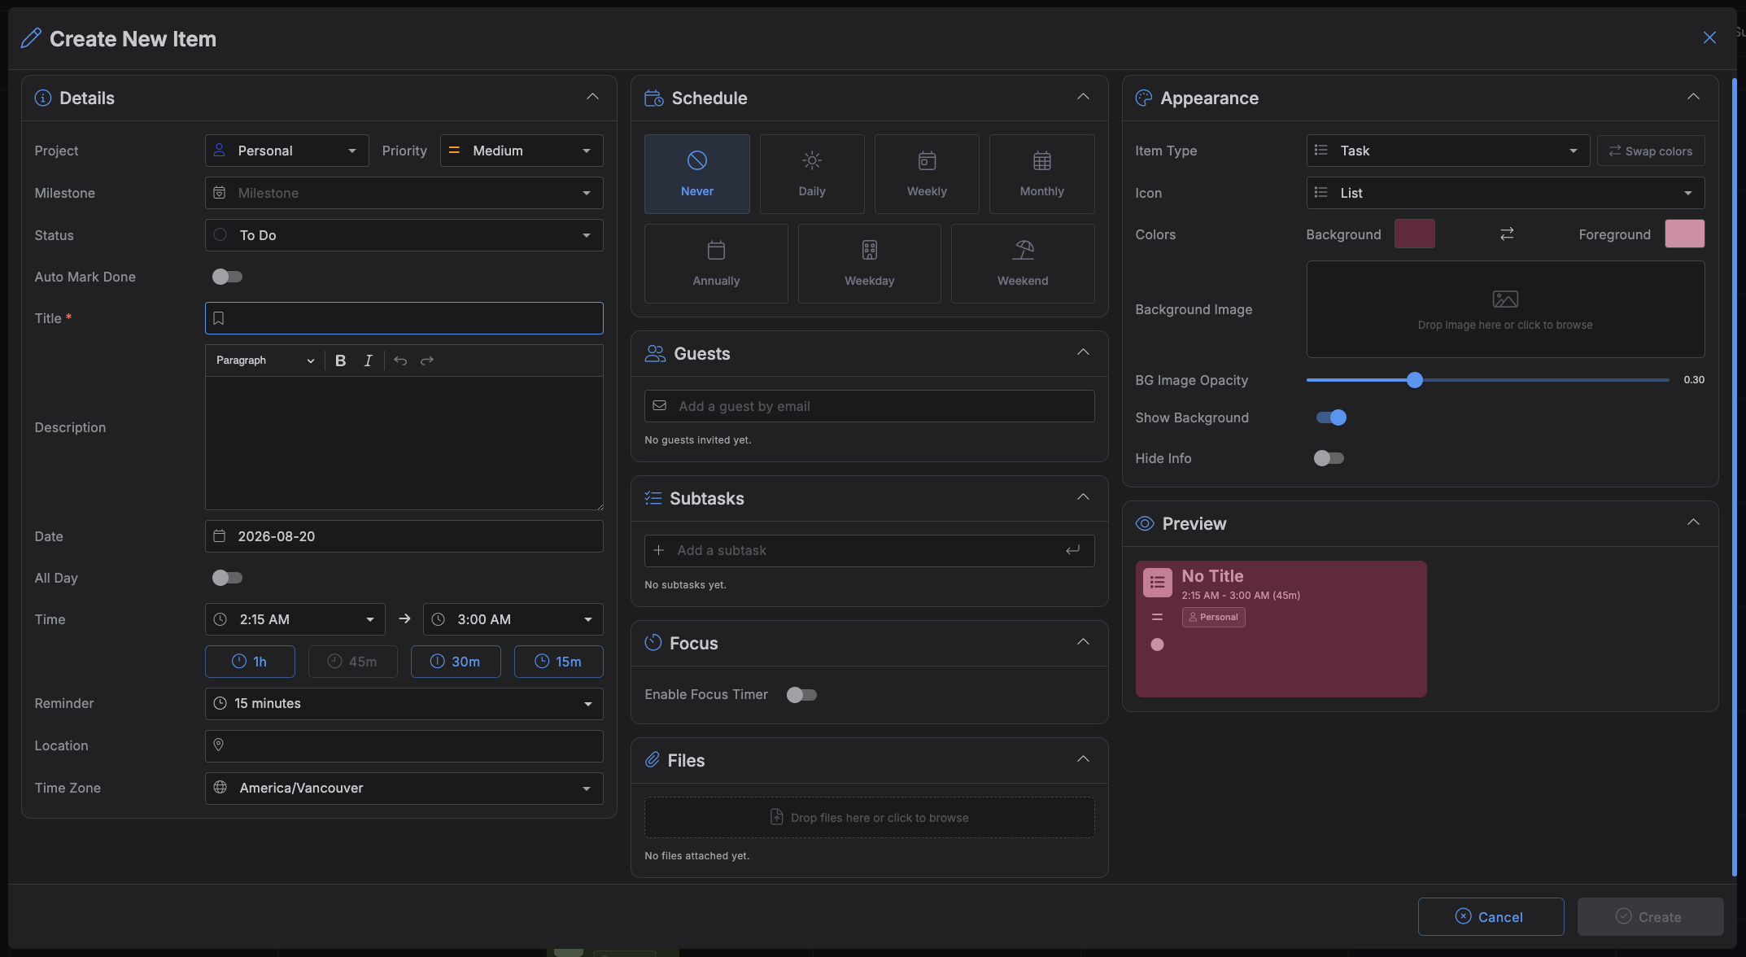1746x957 pixels.
Task: Toggle the All Day switch
Action: point(227,578)
